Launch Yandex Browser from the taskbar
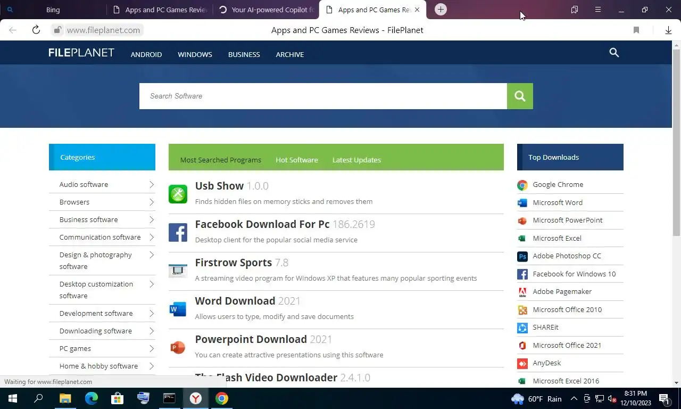This screenshot has width=681, height=409. (196, 398)
